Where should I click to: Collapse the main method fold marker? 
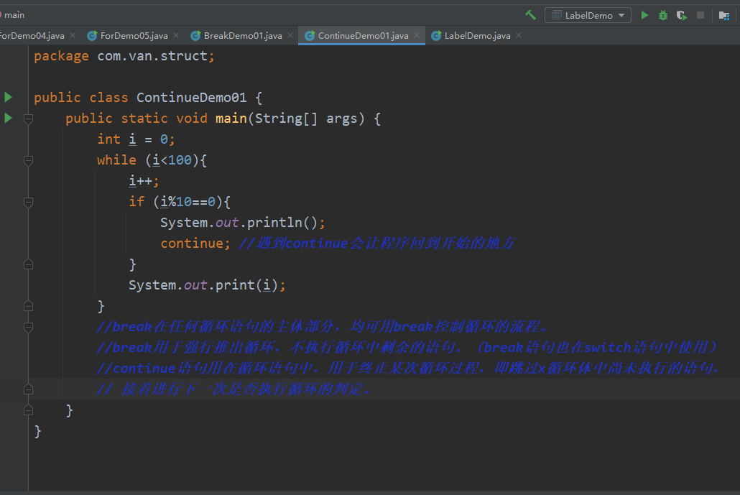click(28, 119)
